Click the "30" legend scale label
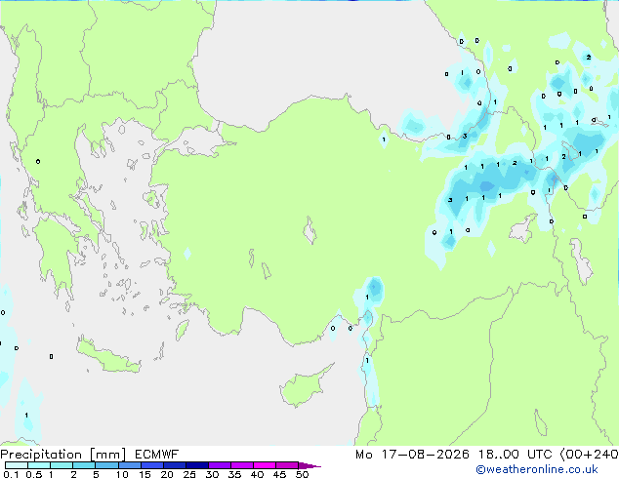The height and width of the screenshot is (478, 619). (212, 474)
